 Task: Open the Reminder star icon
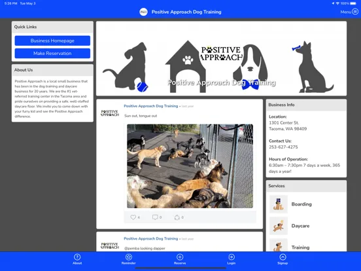click(x=128, y=257)
